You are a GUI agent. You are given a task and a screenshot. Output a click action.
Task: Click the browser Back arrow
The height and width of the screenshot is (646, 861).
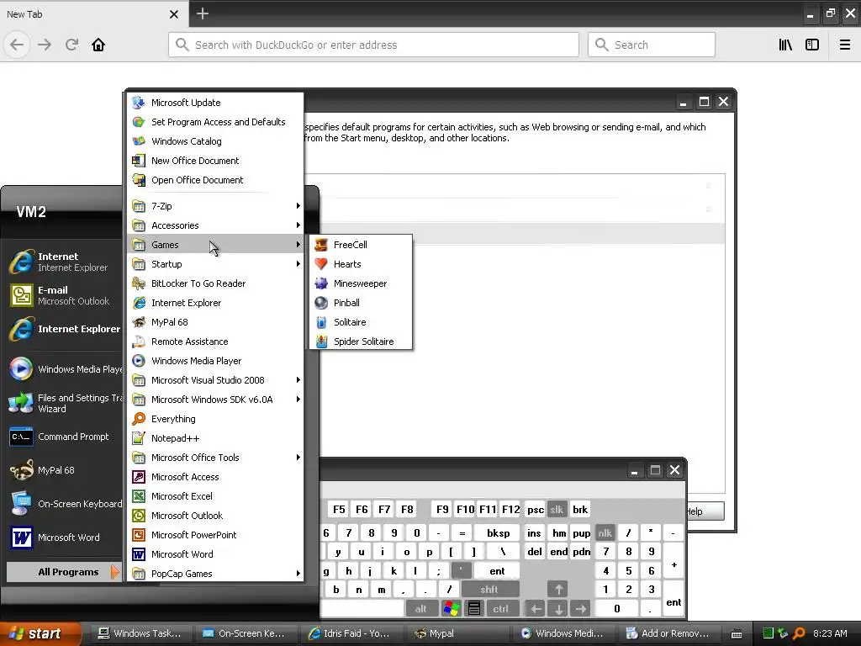[17, 45]
